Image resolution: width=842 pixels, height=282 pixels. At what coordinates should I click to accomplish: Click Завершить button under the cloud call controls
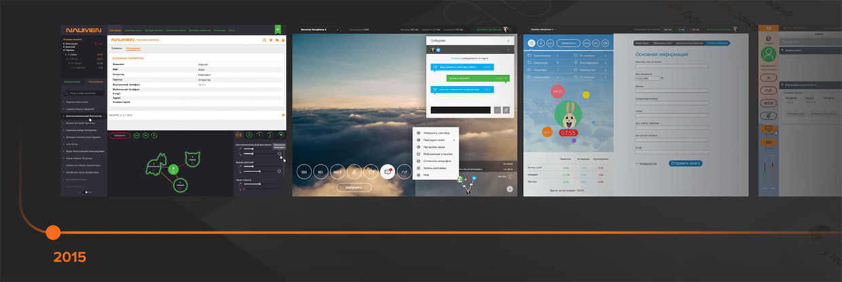coord(354,188)
